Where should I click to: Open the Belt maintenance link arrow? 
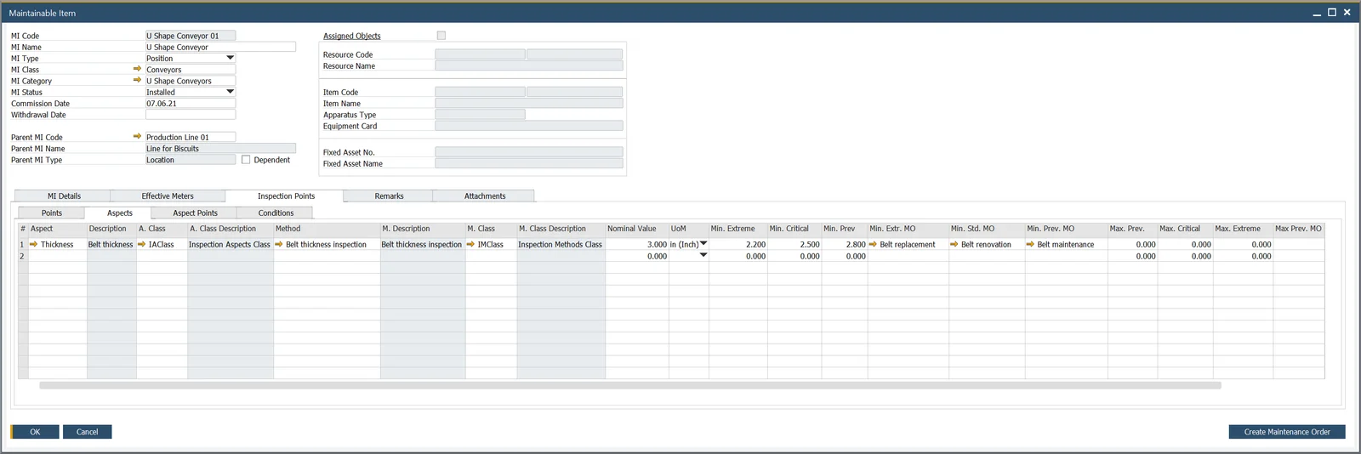[x=1030, y=244]
